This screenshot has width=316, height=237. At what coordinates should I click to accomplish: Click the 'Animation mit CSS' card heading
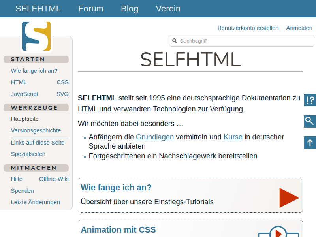click(x=118, y=230)
